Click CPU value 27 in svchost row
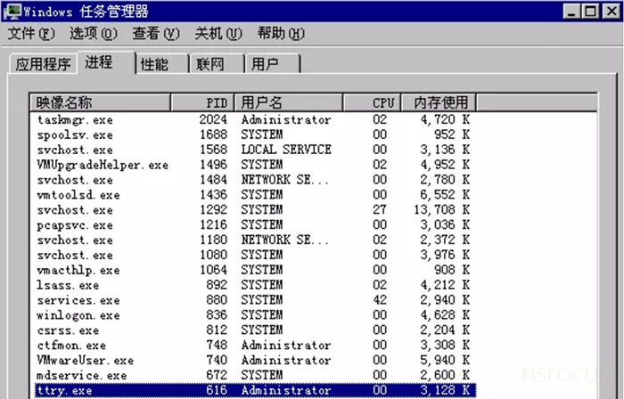Viewport: 624px width, 399px height. tap(380, 210)
